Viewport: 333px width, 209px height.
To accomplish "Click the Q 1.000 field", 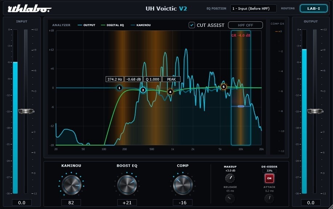I will point(153,79).
